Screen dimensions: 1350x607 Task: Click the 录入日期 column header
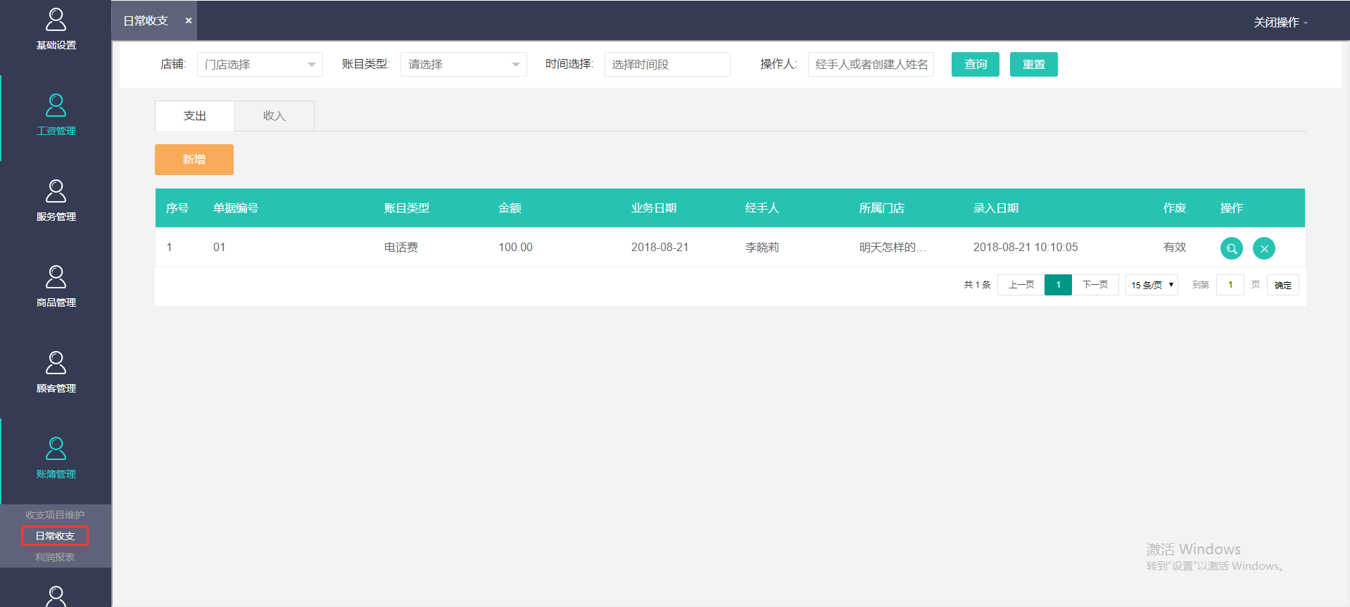[996, 208]
